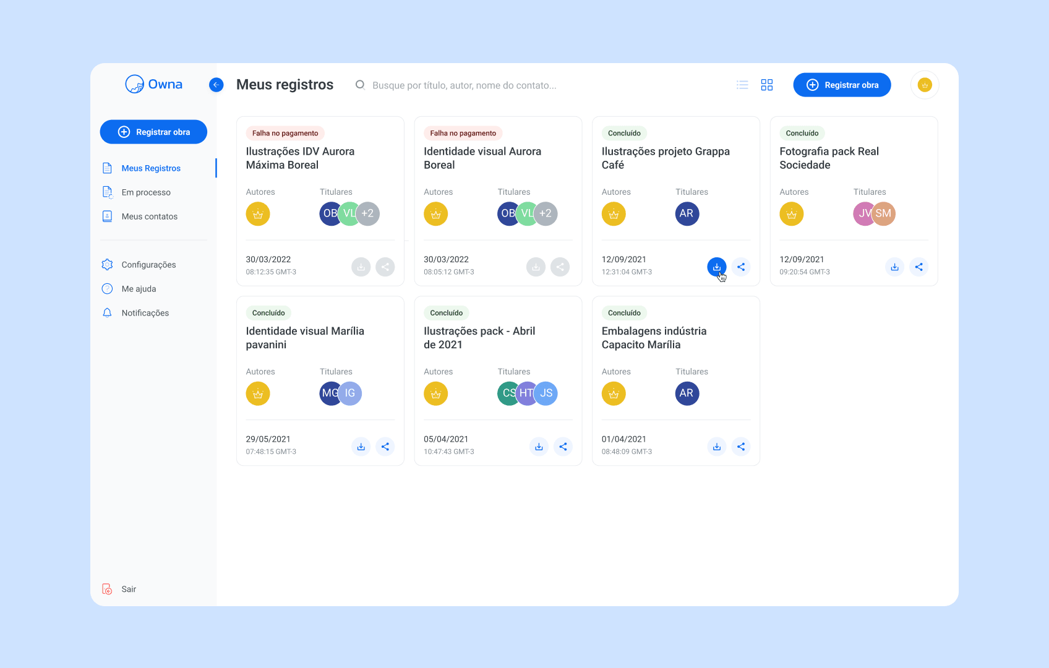
Task: Select the JS titular avatar on Ilustrações pack card
Action: click(x=546, y=393)
